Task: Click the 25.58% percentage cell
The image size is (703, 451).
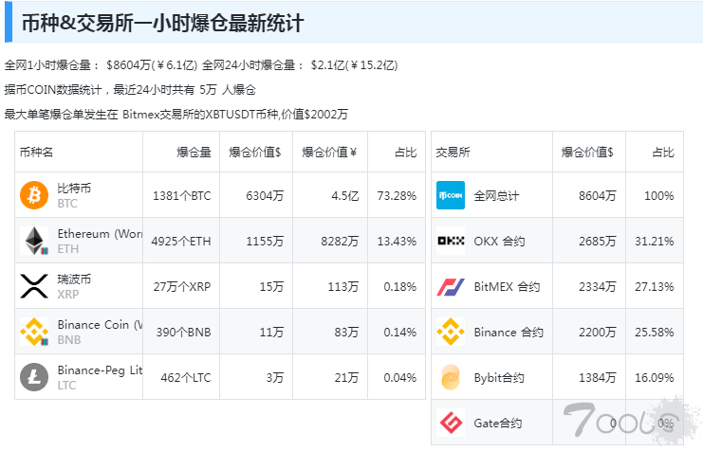Action: 654,333
